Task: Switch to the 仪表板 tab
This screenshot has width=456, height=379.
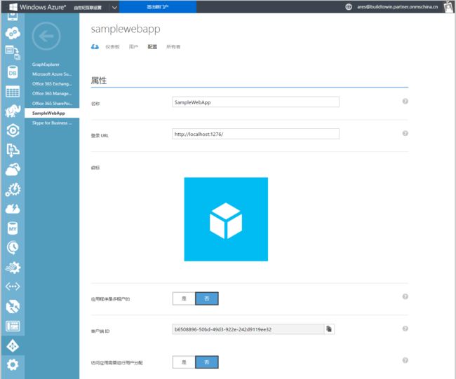Action: click(112, 47)
